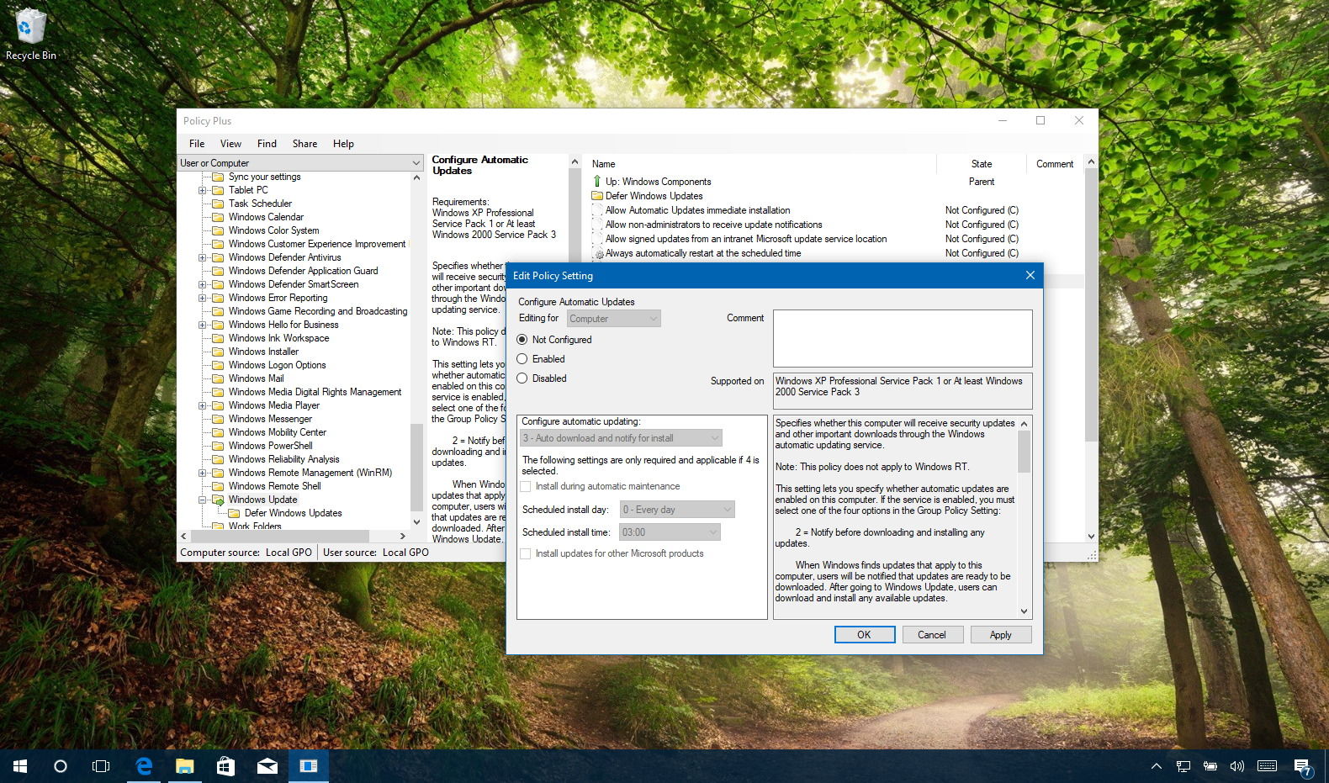Click the Tablet PC folder icon

pyautogui.click(x=218, y=190)
